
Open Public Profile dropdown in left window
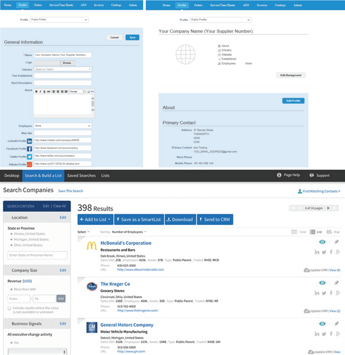(59, 20)
